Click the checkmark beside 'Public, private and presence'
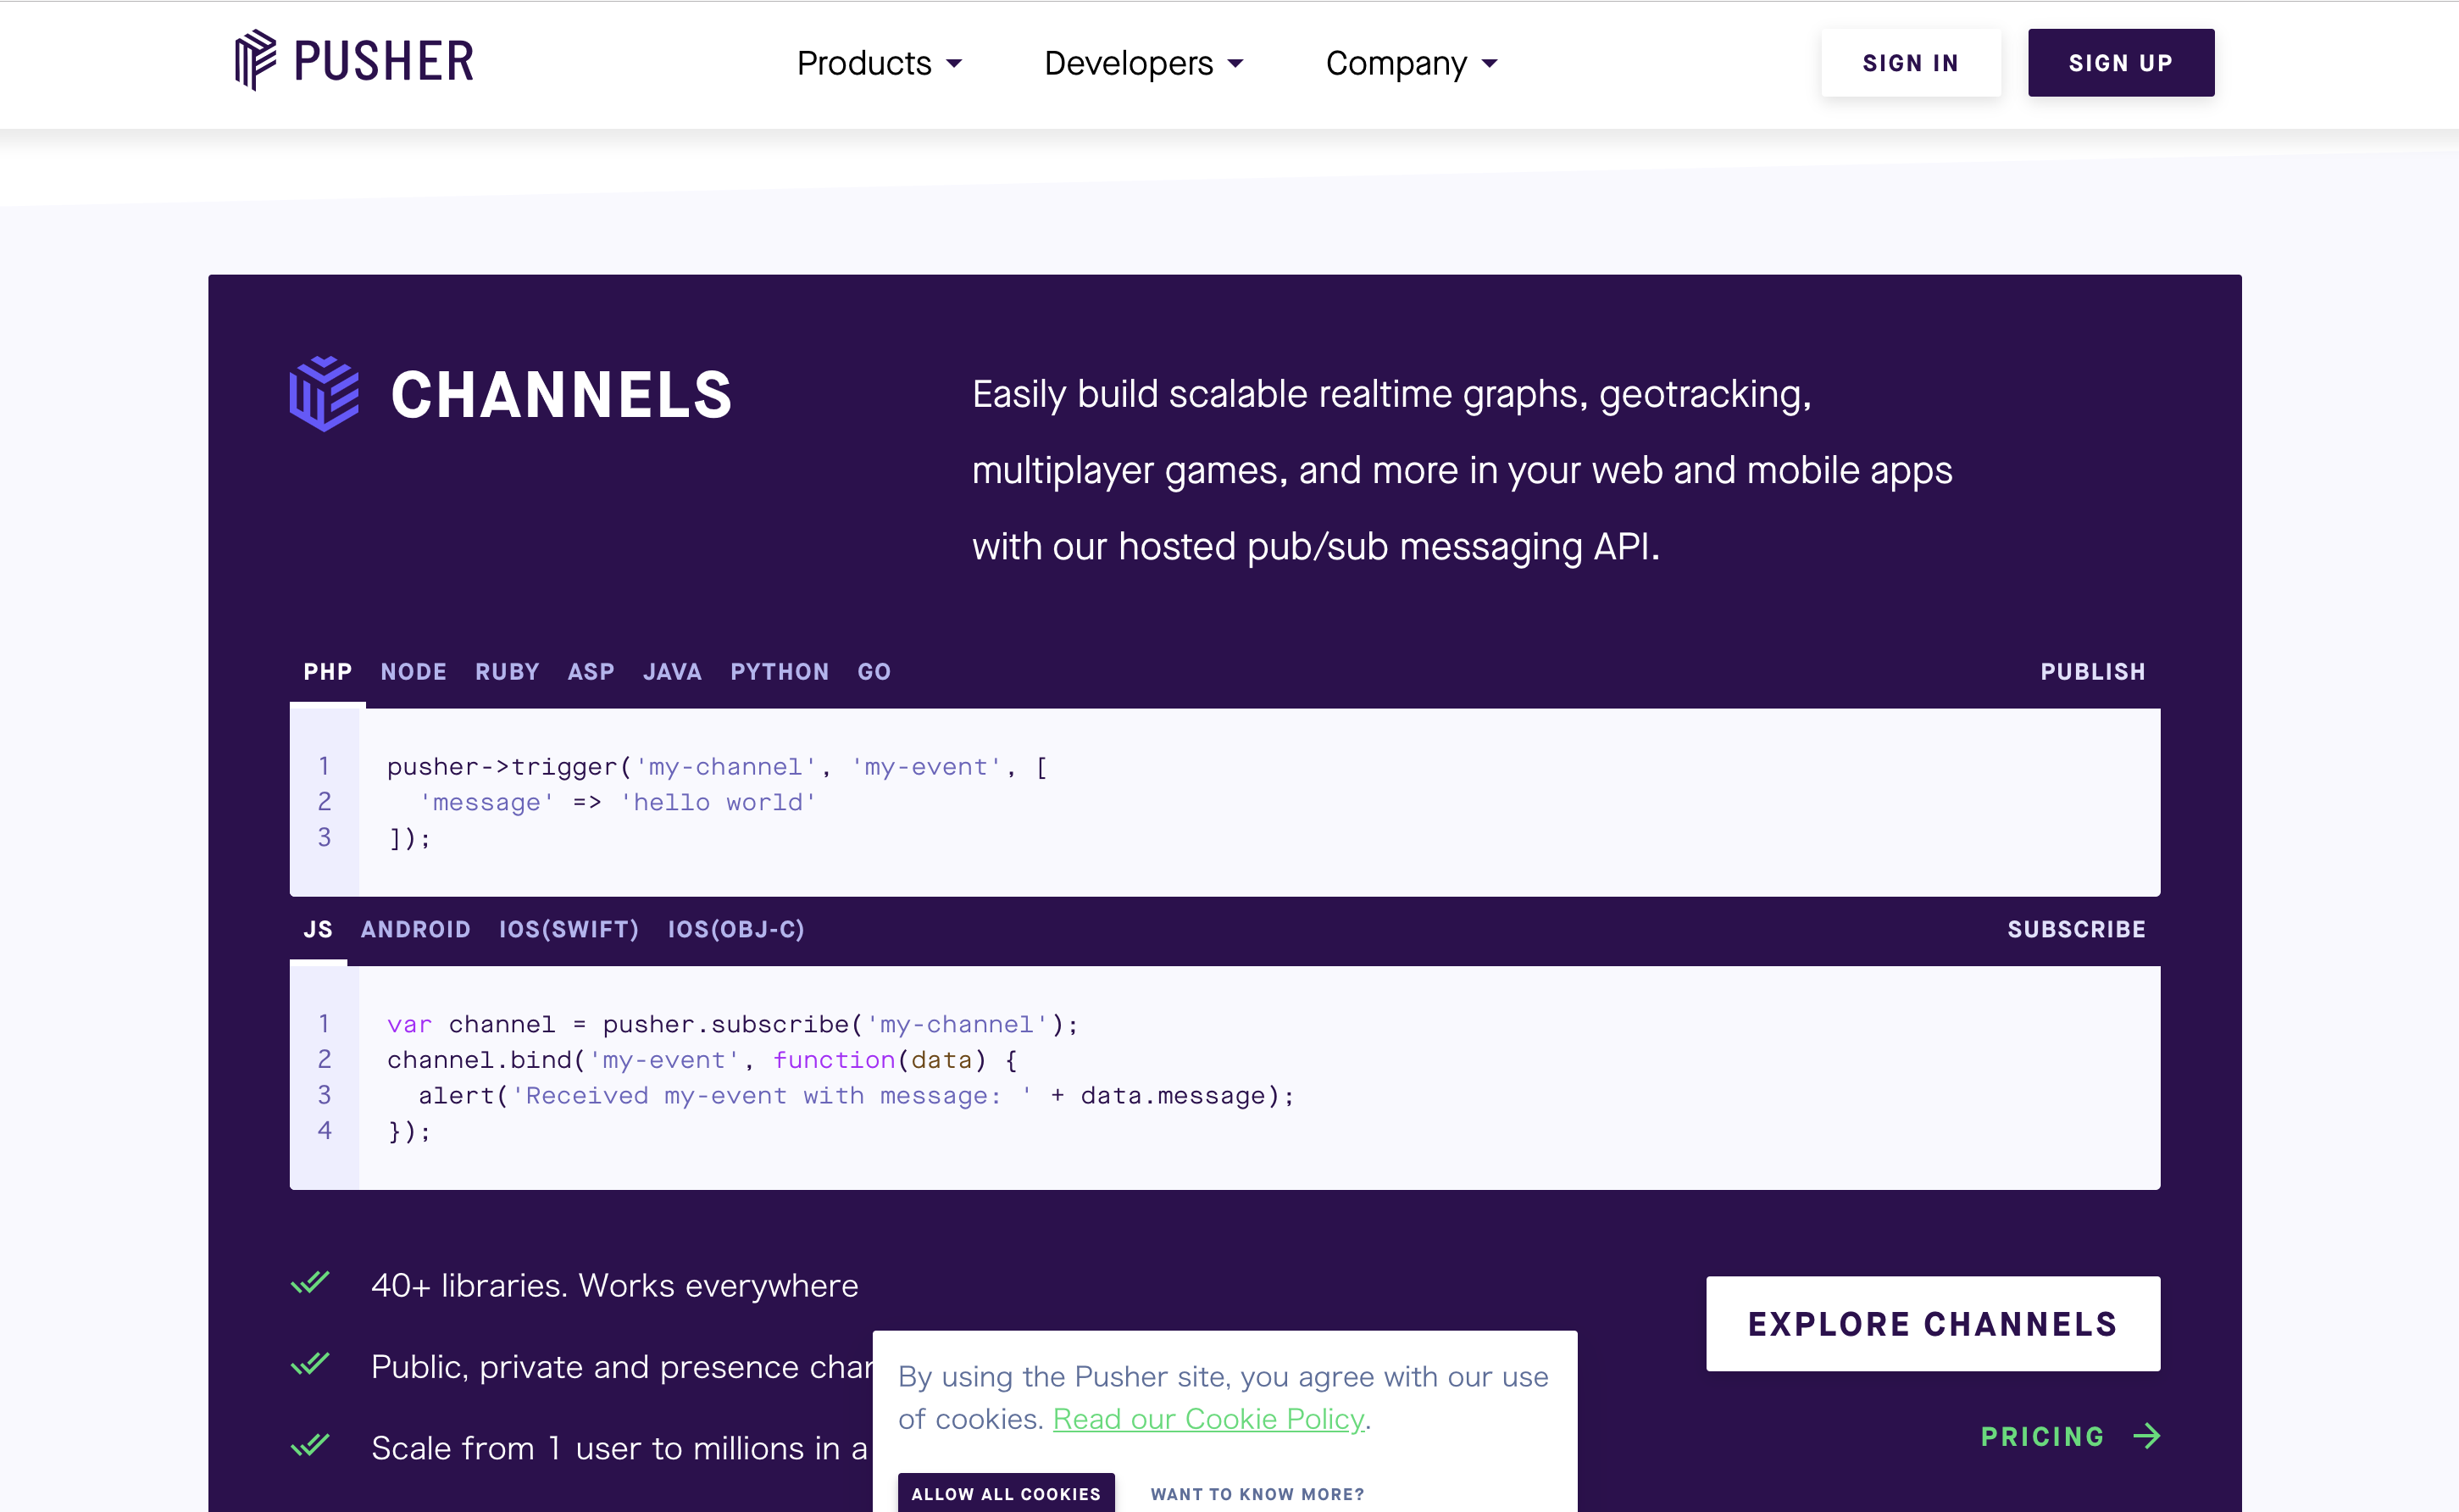The height and width of the screenshot is (1512, 2459). pyautogui.click(x=310, y=1365)
